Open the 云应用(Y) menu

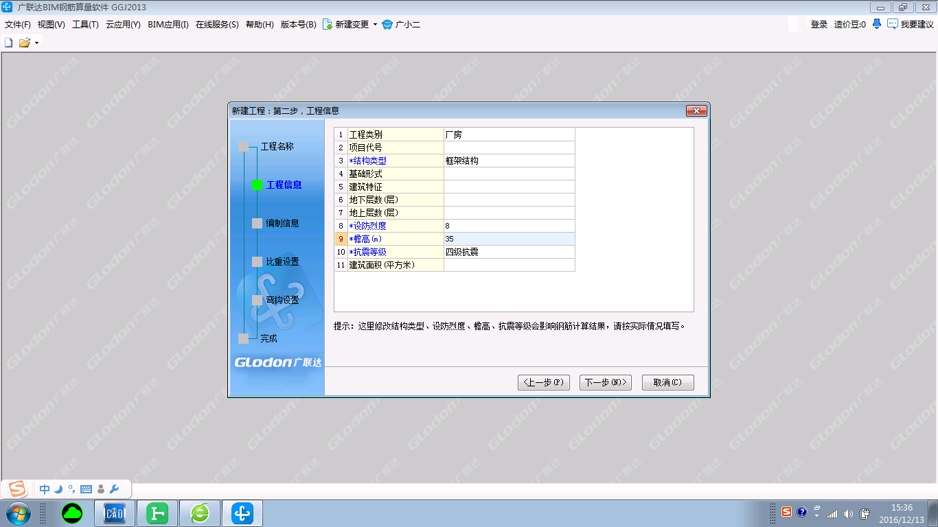click(x=123, y=24)
